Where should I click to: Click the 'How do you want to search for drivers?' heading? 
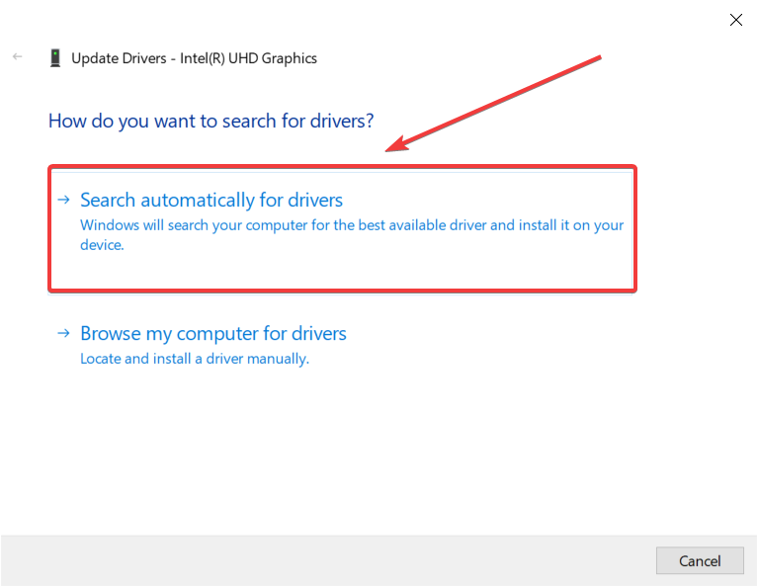click(x=211, y=121)
